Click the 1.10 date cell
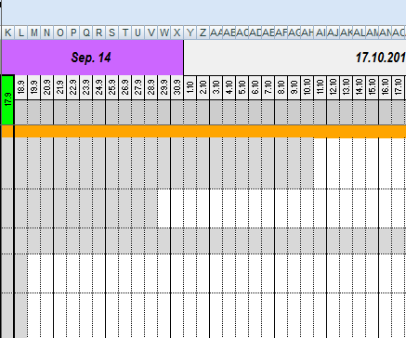Viewport: 406px width, 338px height. [x=190, y=87]
